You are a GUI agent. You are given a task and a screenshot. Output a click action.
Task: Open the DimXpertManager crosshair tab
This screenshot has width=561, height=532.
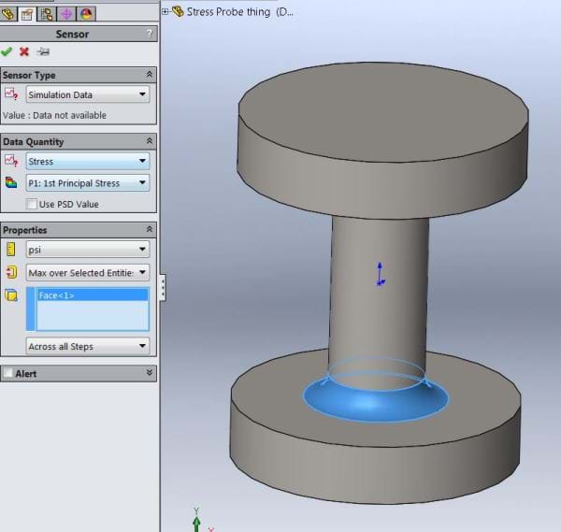(x=66, y=13)
